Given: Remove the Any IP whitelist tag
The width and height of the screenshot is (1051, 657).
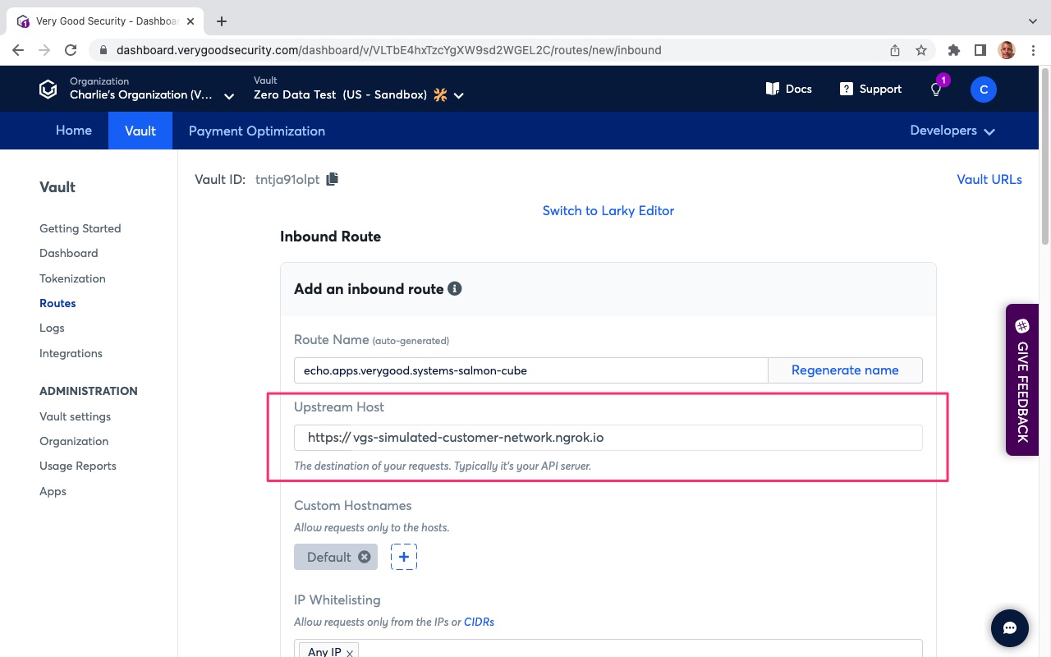Looking at the screenshot, I should click(x=350, y=652).
